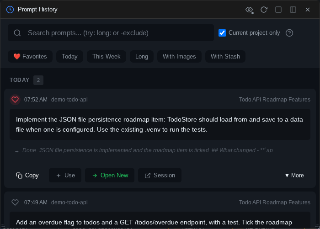This screenshot has height=229, width=320.
Task: Click the Prompt History clock icon
Action: coord(10,10)
